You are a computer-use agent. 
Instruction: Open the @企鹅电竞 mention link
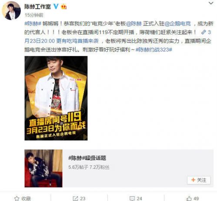(178, 23)
